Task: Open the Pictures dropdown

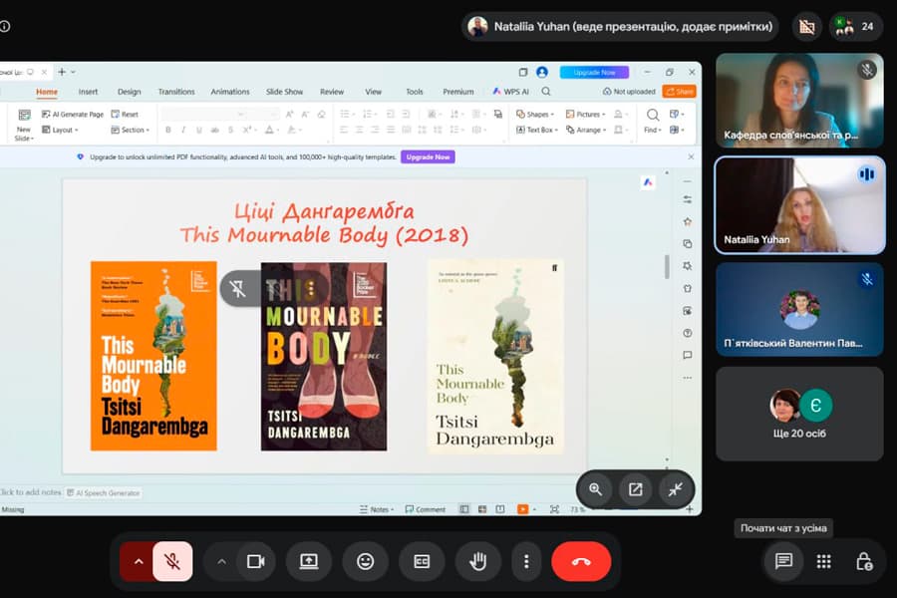Action: coord(585,115)
